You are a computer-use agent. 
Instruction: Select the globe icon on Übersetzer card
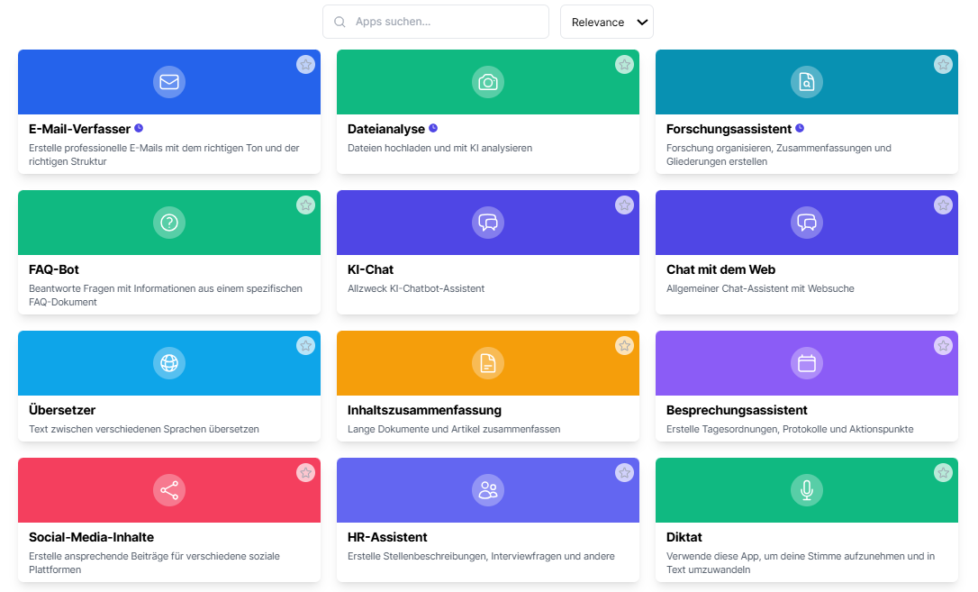click(169, 363)
